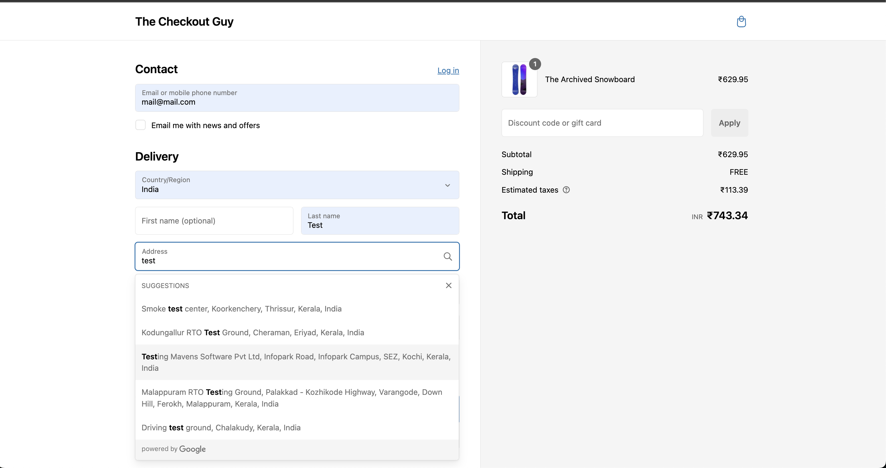The width and height of the screenshot is (886, 468).
Task: Click the close suggestions X icon
Action: click(448, 286)
